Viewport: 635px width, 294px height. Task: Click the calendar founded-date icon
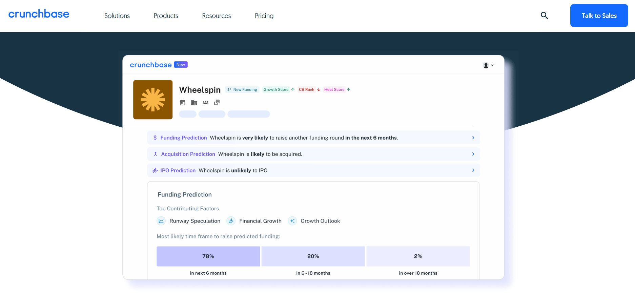[182, 102]
